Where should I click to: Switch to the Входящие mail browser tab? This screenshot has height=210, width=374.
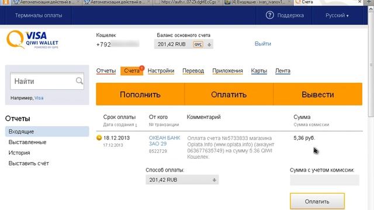click(258, 2)
